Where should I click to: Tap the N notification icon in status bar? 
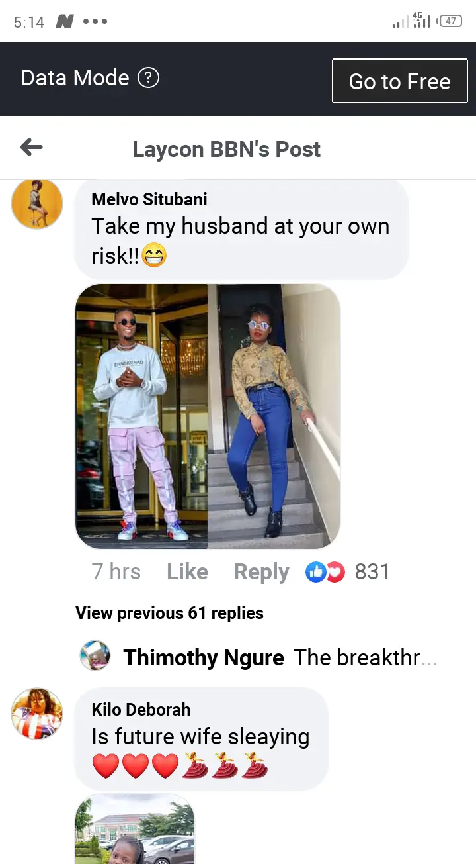pyautogui.click(x=64, y=22)
